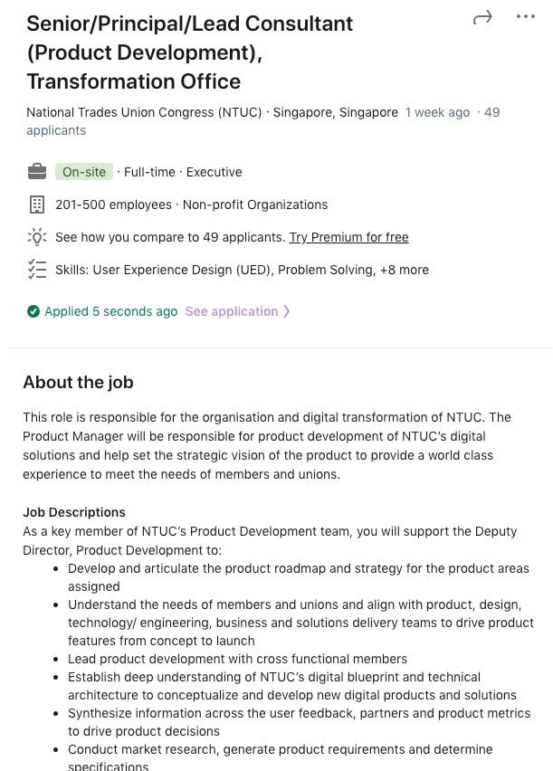Expand the See application chevron arrow

point(287,311)
